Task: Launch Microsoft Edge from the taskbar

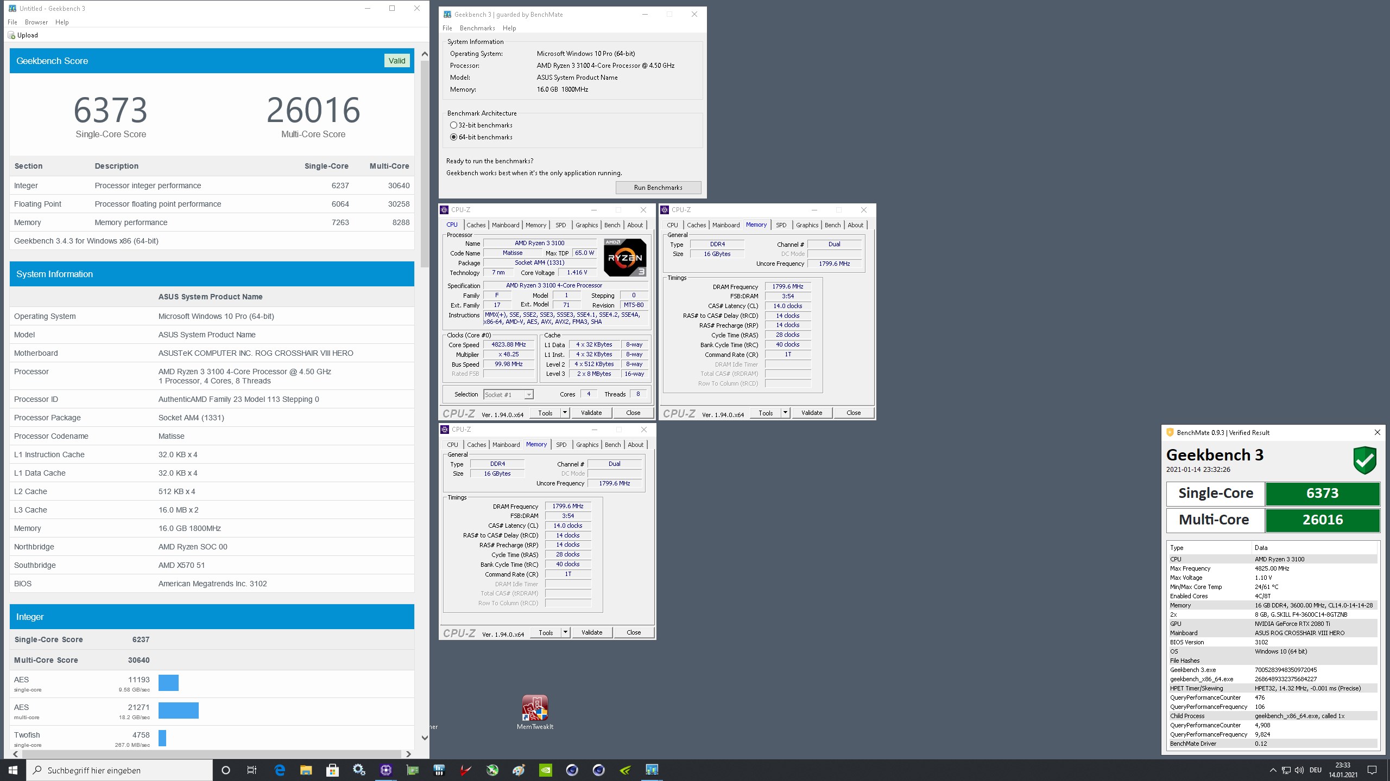Action: 280,770
